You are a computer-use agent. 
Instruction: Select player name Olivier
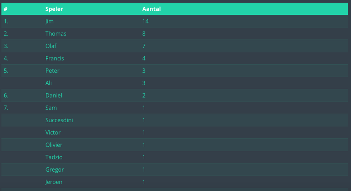[54, 145]
